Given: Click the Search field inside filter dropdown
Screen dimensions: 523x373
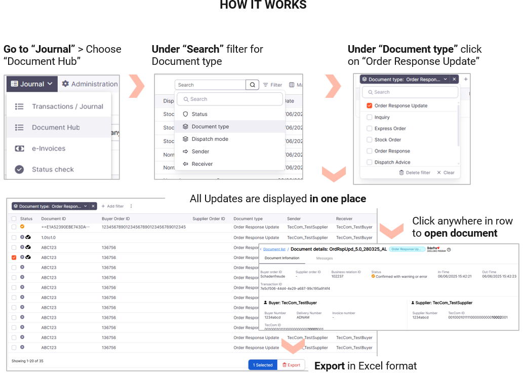Looking at the screenshot, I should (x=230, y=99).
